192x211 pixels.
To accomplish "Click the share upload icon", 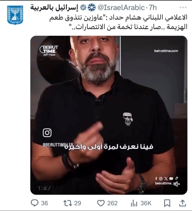I will (x=183, y=203).
